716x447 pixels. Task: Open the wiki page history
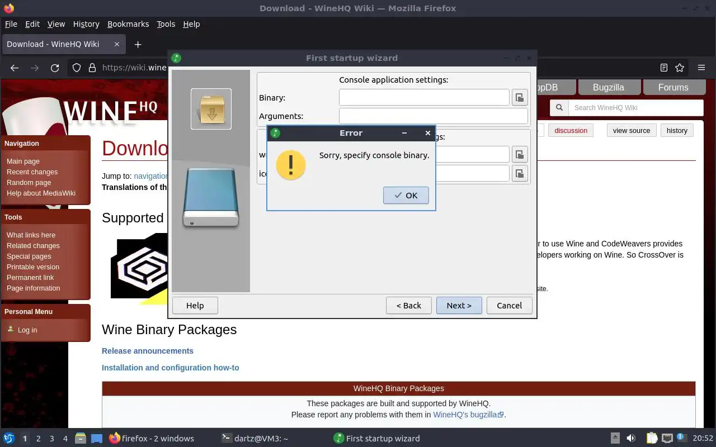(677, 131)
